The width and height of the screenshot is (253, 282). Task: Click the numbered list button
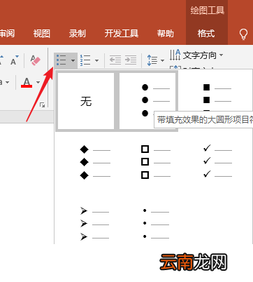pyautogui.click(x=85, y=60)
